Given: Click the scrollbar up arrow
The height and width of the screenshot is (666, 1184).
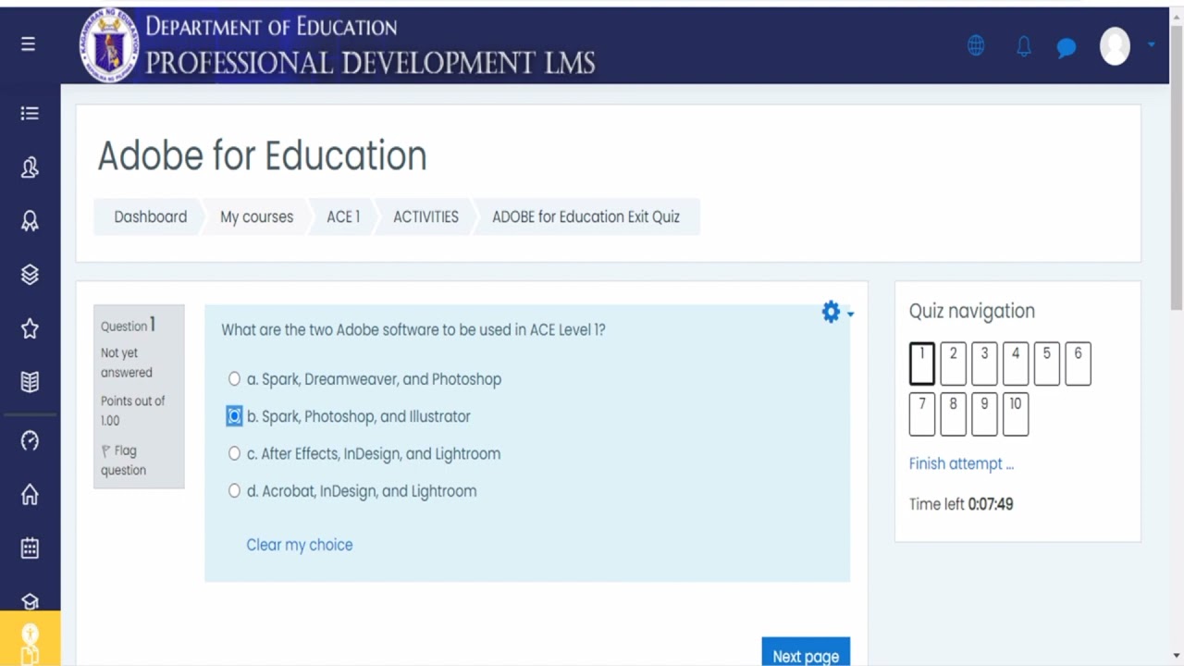Looking at the screenshot, I should 1177,15.
